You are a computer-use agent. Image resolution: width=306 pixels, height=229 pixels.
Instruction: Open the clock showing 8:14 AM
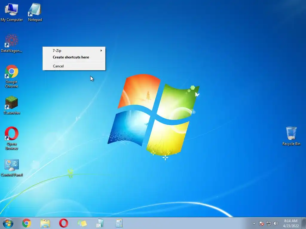(291, 223)
